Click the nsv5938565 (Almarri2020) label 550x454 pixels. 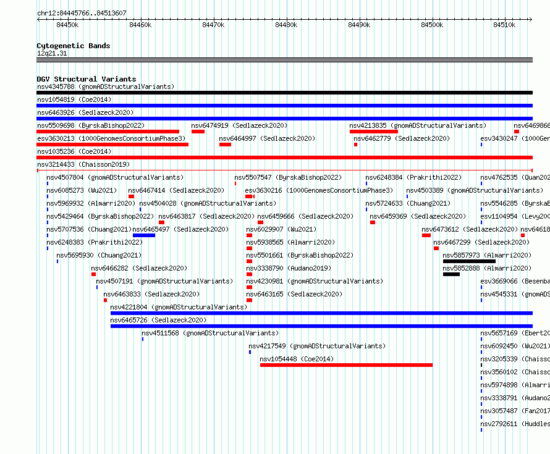point(290,242)
